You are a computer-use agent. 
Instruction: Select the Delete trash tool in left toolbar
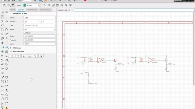click(x=2, y=34)
